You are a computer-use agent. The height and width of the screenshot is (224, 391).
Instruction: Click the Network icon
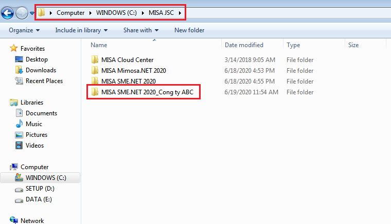coord(14,220)
